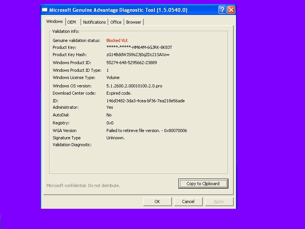Viewport: 305px width, 229px height.
Task: Click the Windows OS version: label
Action: (x=72, y=86)
